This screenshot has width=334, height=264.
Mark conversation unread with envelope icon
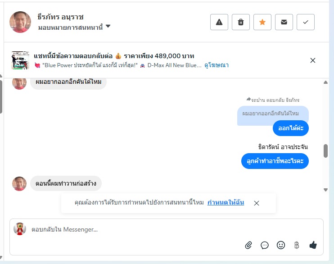pyautogui.click(x=284, y=22)
